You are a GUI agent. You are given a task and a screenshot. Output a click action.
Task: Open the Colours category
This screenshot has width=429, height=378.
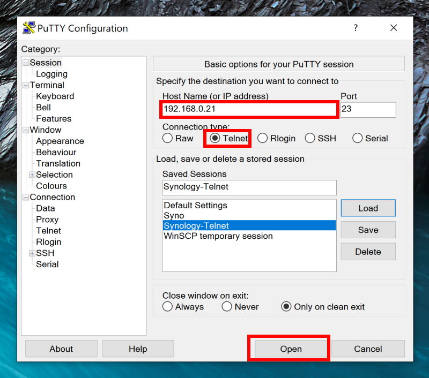51,186
